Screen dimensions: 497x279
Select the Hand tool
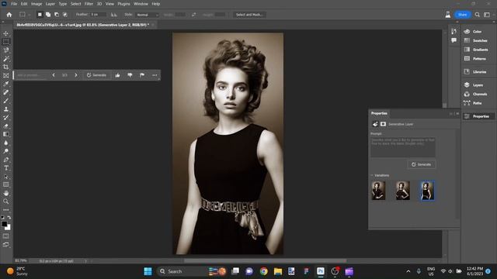[6, 193]
